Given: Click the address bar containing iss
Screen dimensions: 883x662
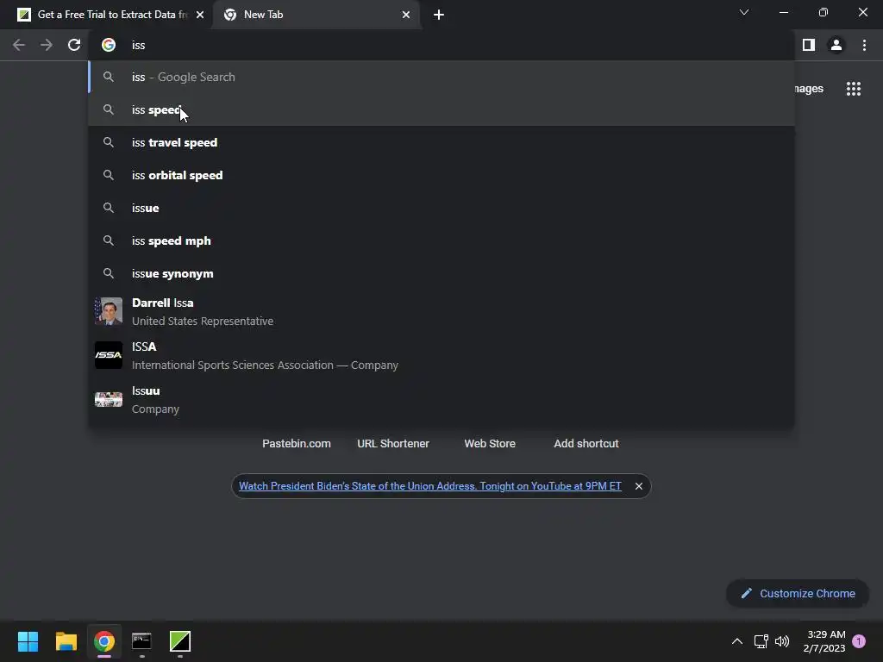Looking at the screenshot, I should click(x=441, y=45).
